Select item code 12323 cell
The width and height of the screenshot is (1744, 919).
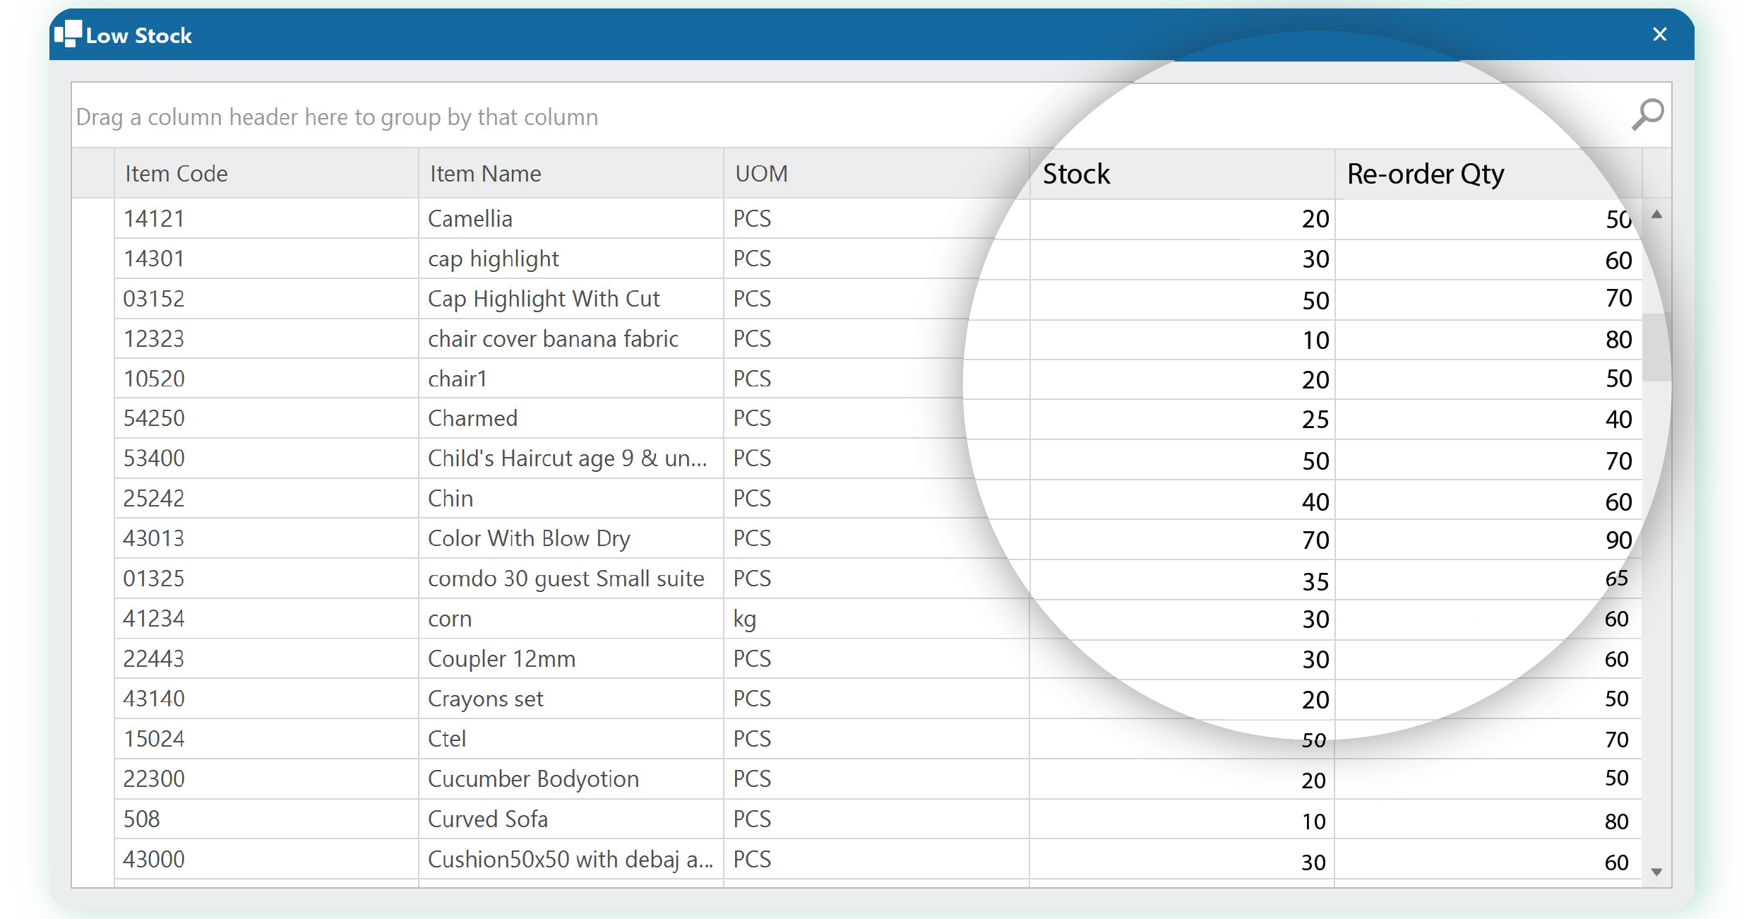click(154, 339)
